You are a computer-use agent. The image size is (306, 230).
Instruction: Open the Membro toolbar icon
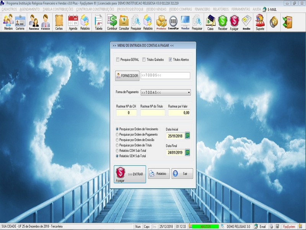(8, 22)
